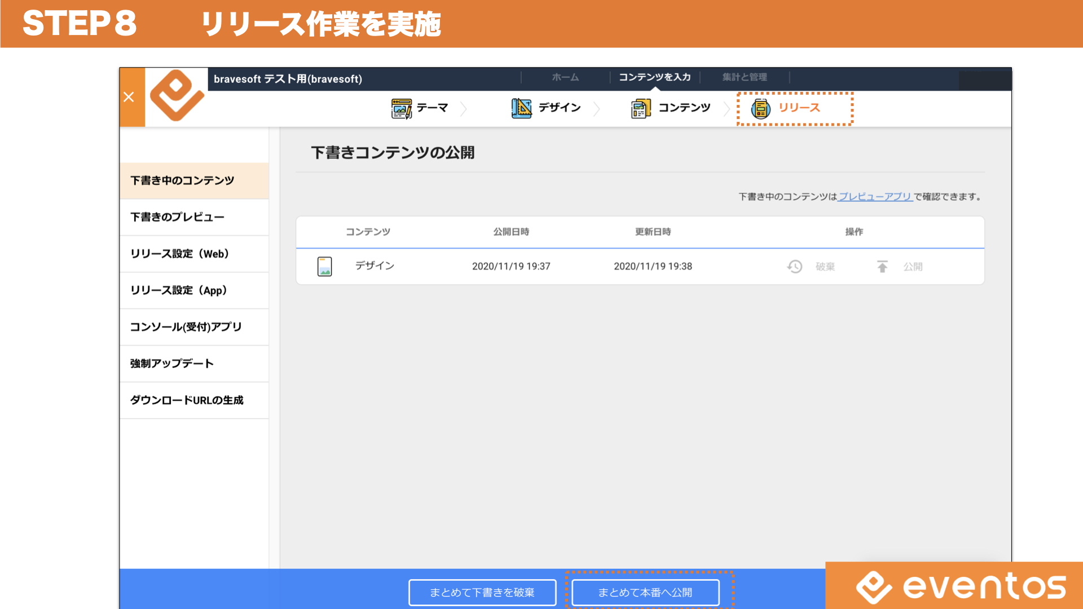Click the eventos logo in header
Viewport: 1083px width, 609px height.
177,96
